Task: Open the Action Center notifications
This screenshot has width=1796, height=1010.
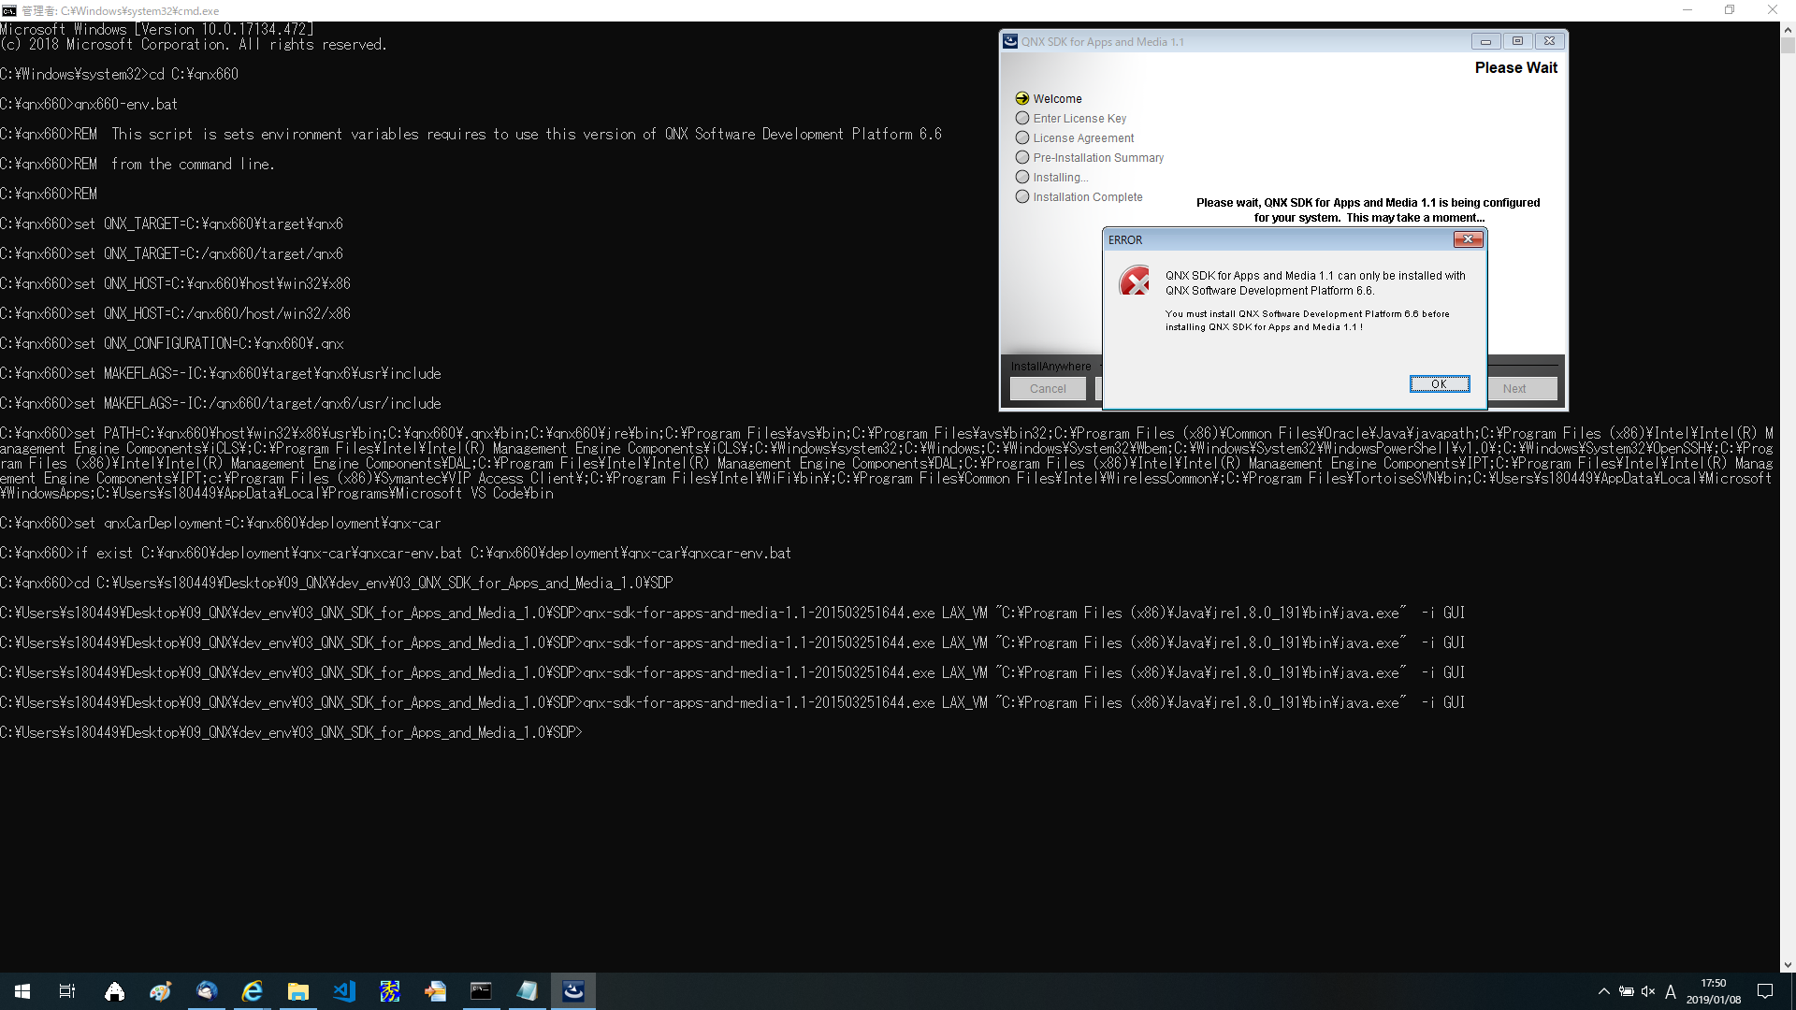Action: pyautogui.click(x=1765, y=991)
